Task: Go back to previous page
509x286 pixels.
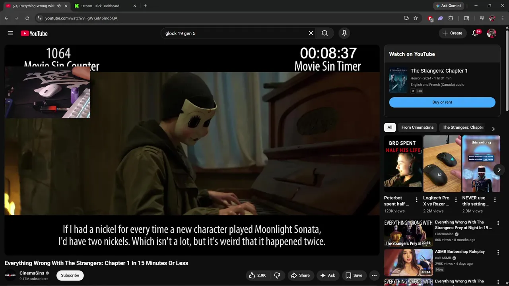Action: click(6, 18)
